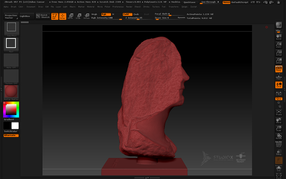Image resolution: width=286 pixels, height=179 pixels.
Task: Open the Texture Off selector
Action: pos(11,77)
